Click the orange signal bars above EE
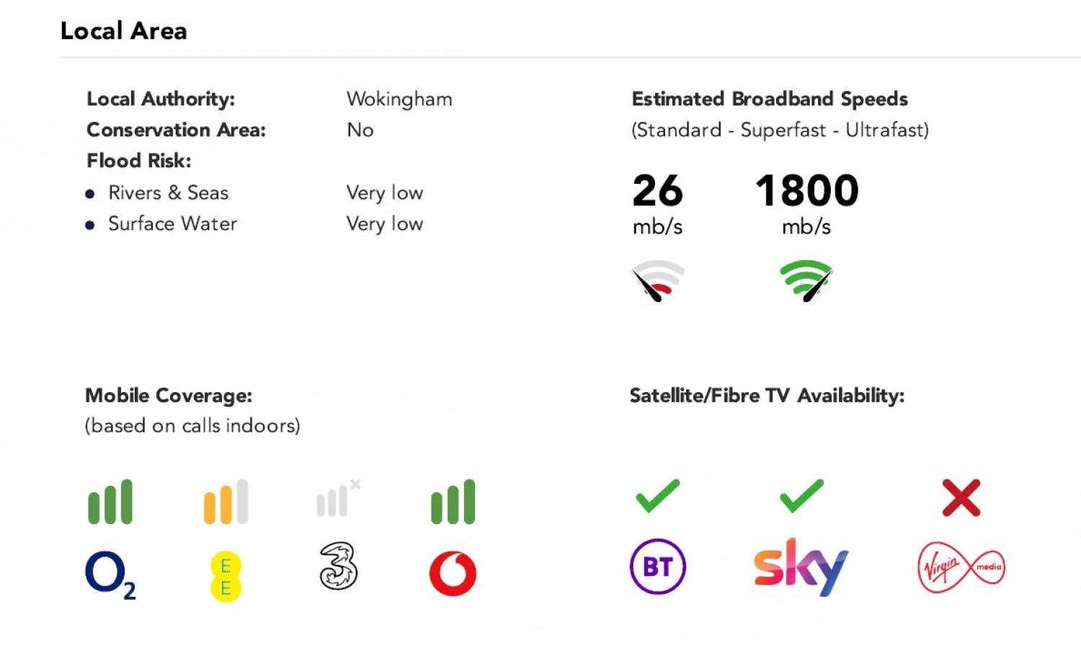This screenshot has width=1081, height=656. coord(226,502)
